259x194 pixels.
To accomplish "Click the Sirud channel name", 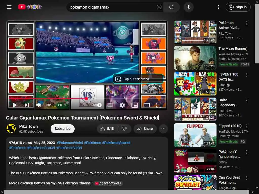I will [222, 85].
